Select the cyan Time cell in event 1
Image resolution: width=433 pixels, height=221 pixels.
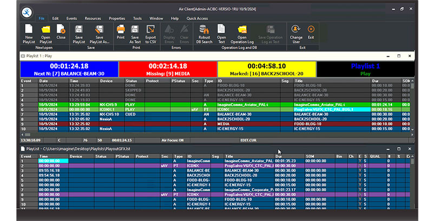53,160
